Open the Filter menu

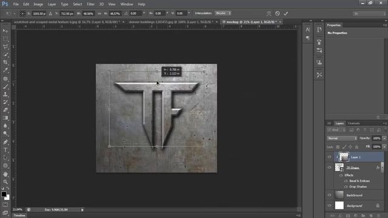(90, 4)
